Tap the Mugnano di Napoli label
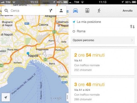Viewport: 137px width, 103px height. tap(7, 24)
